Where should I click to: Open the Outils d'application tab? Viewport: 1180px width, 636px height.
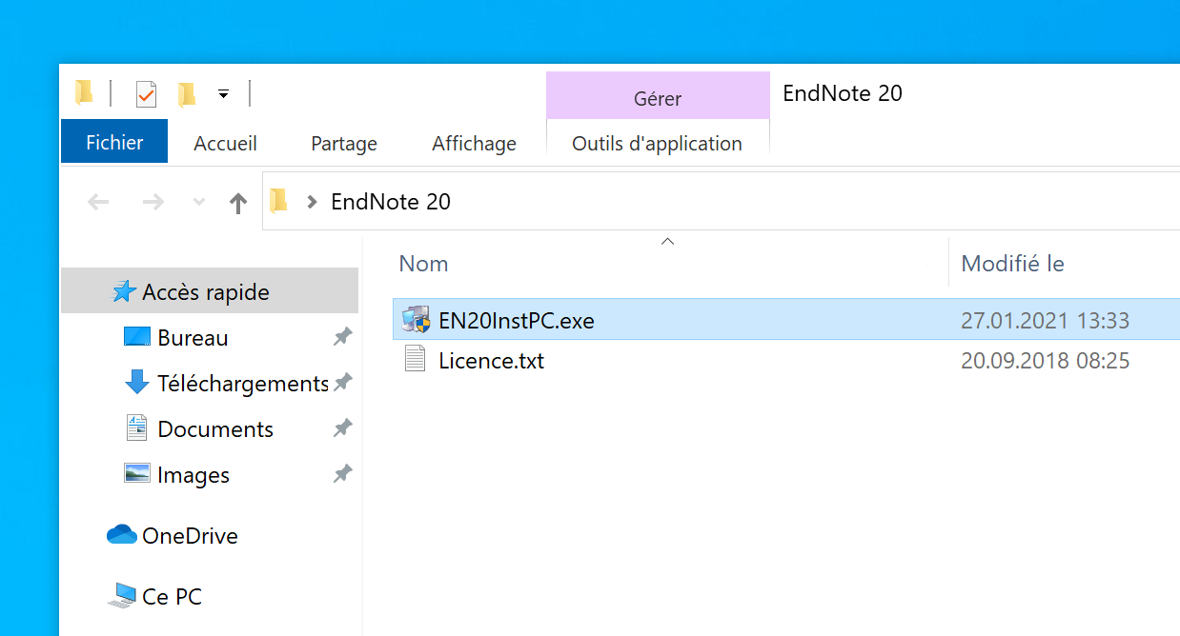coord(657,144)
